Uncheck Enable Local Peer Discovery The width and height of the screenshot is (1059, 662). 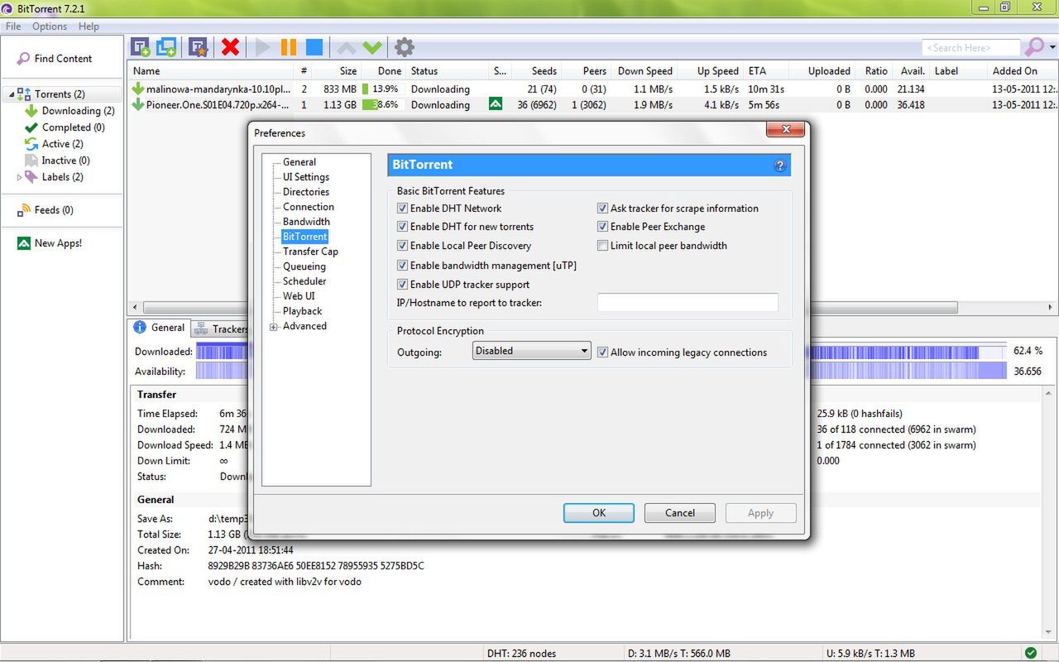click(403, 246)
